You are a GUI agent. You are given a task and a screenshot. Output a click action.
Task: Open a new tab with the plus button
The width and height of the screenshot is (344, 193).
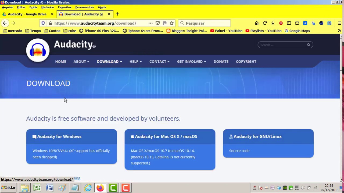[117, 14]
